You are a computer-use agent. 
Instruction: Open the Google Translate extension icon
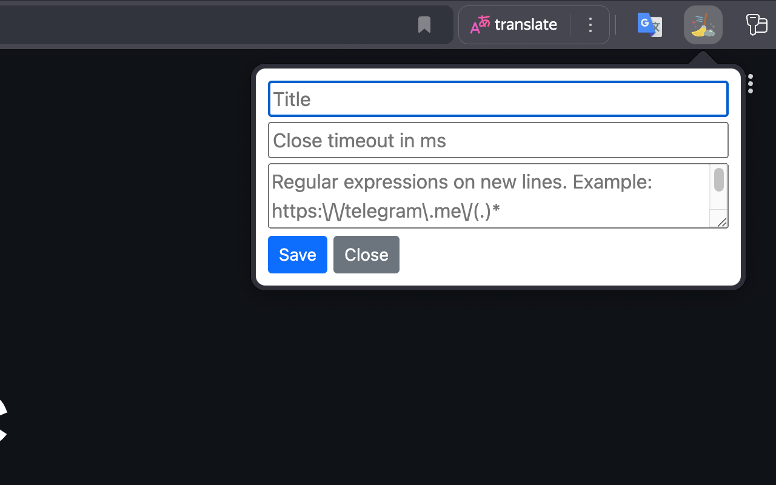(x=650, y=25)
